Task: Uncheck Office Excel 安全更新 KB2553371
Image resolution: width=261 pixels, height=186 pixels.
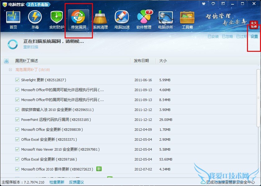Action: click(17, 139)
